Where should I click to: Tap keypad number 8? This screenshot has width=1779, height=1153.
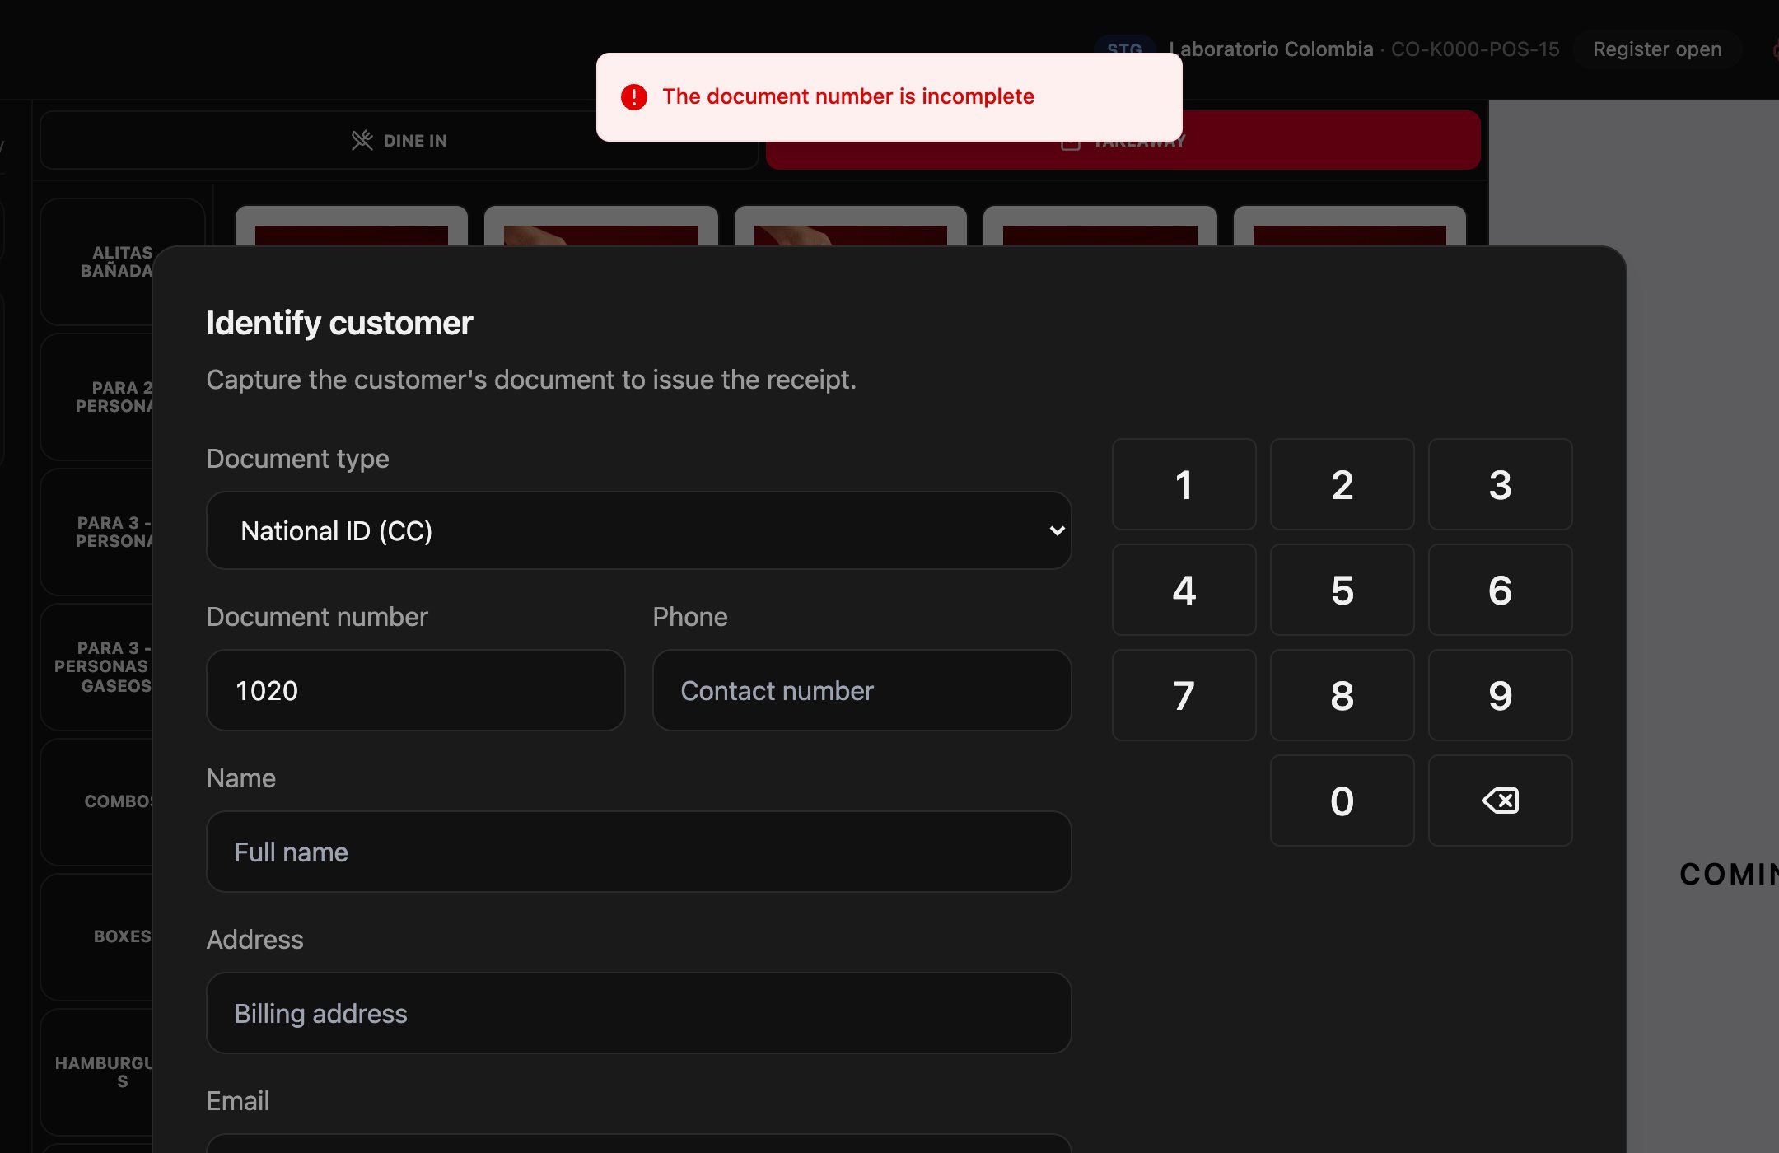1342,695
